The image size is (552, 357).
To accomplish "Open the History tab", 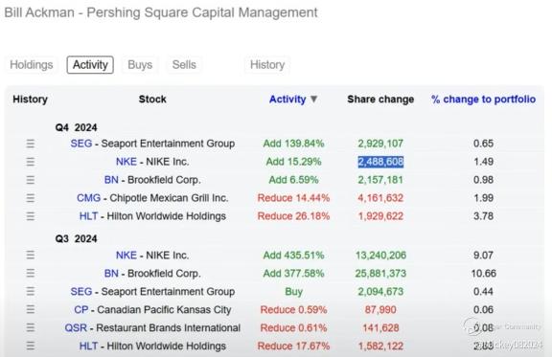I will click(267, 65).
